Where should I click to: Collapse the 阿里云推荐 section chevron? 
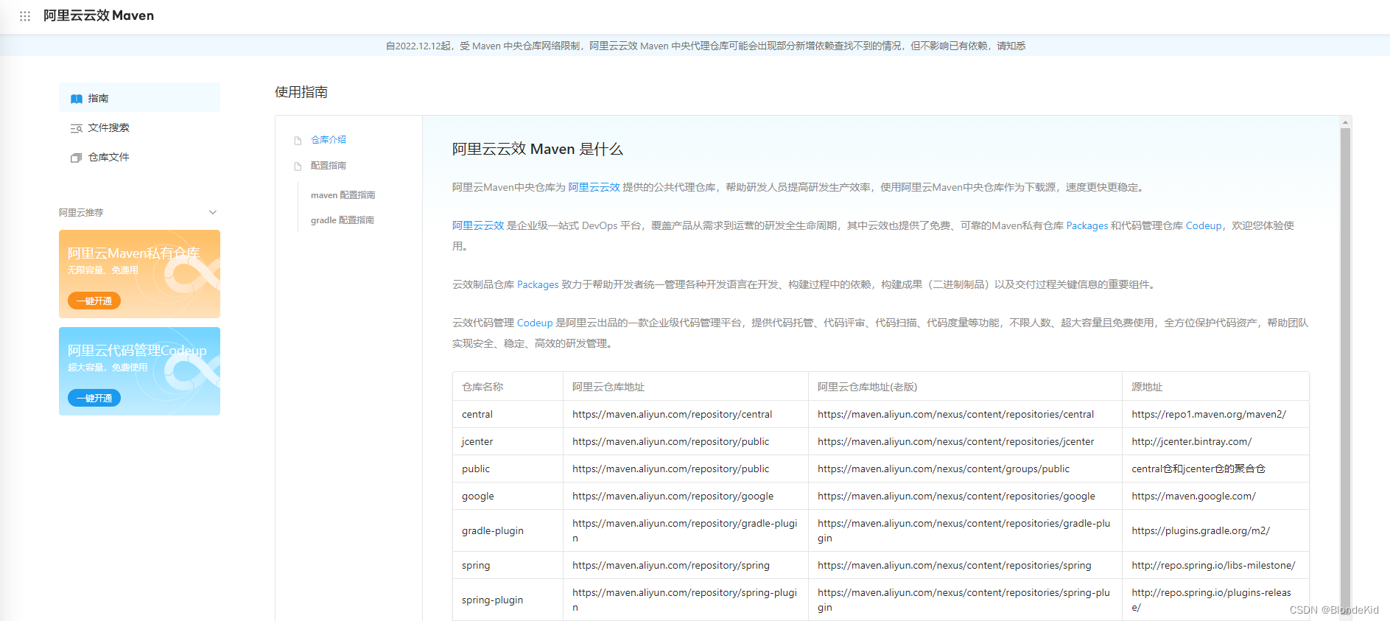click(213, 212)
